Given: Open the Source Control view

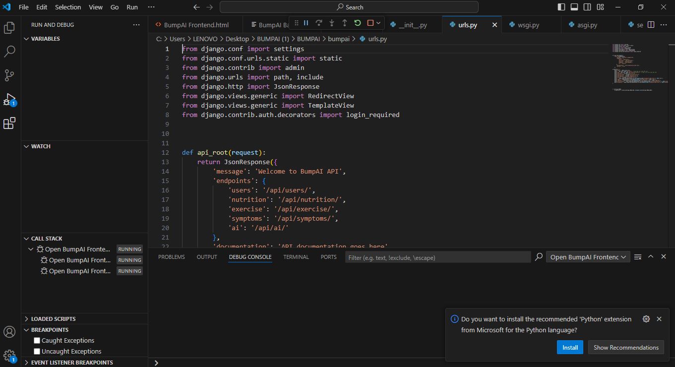Looking at the screenshot, I should click(9, 75).
